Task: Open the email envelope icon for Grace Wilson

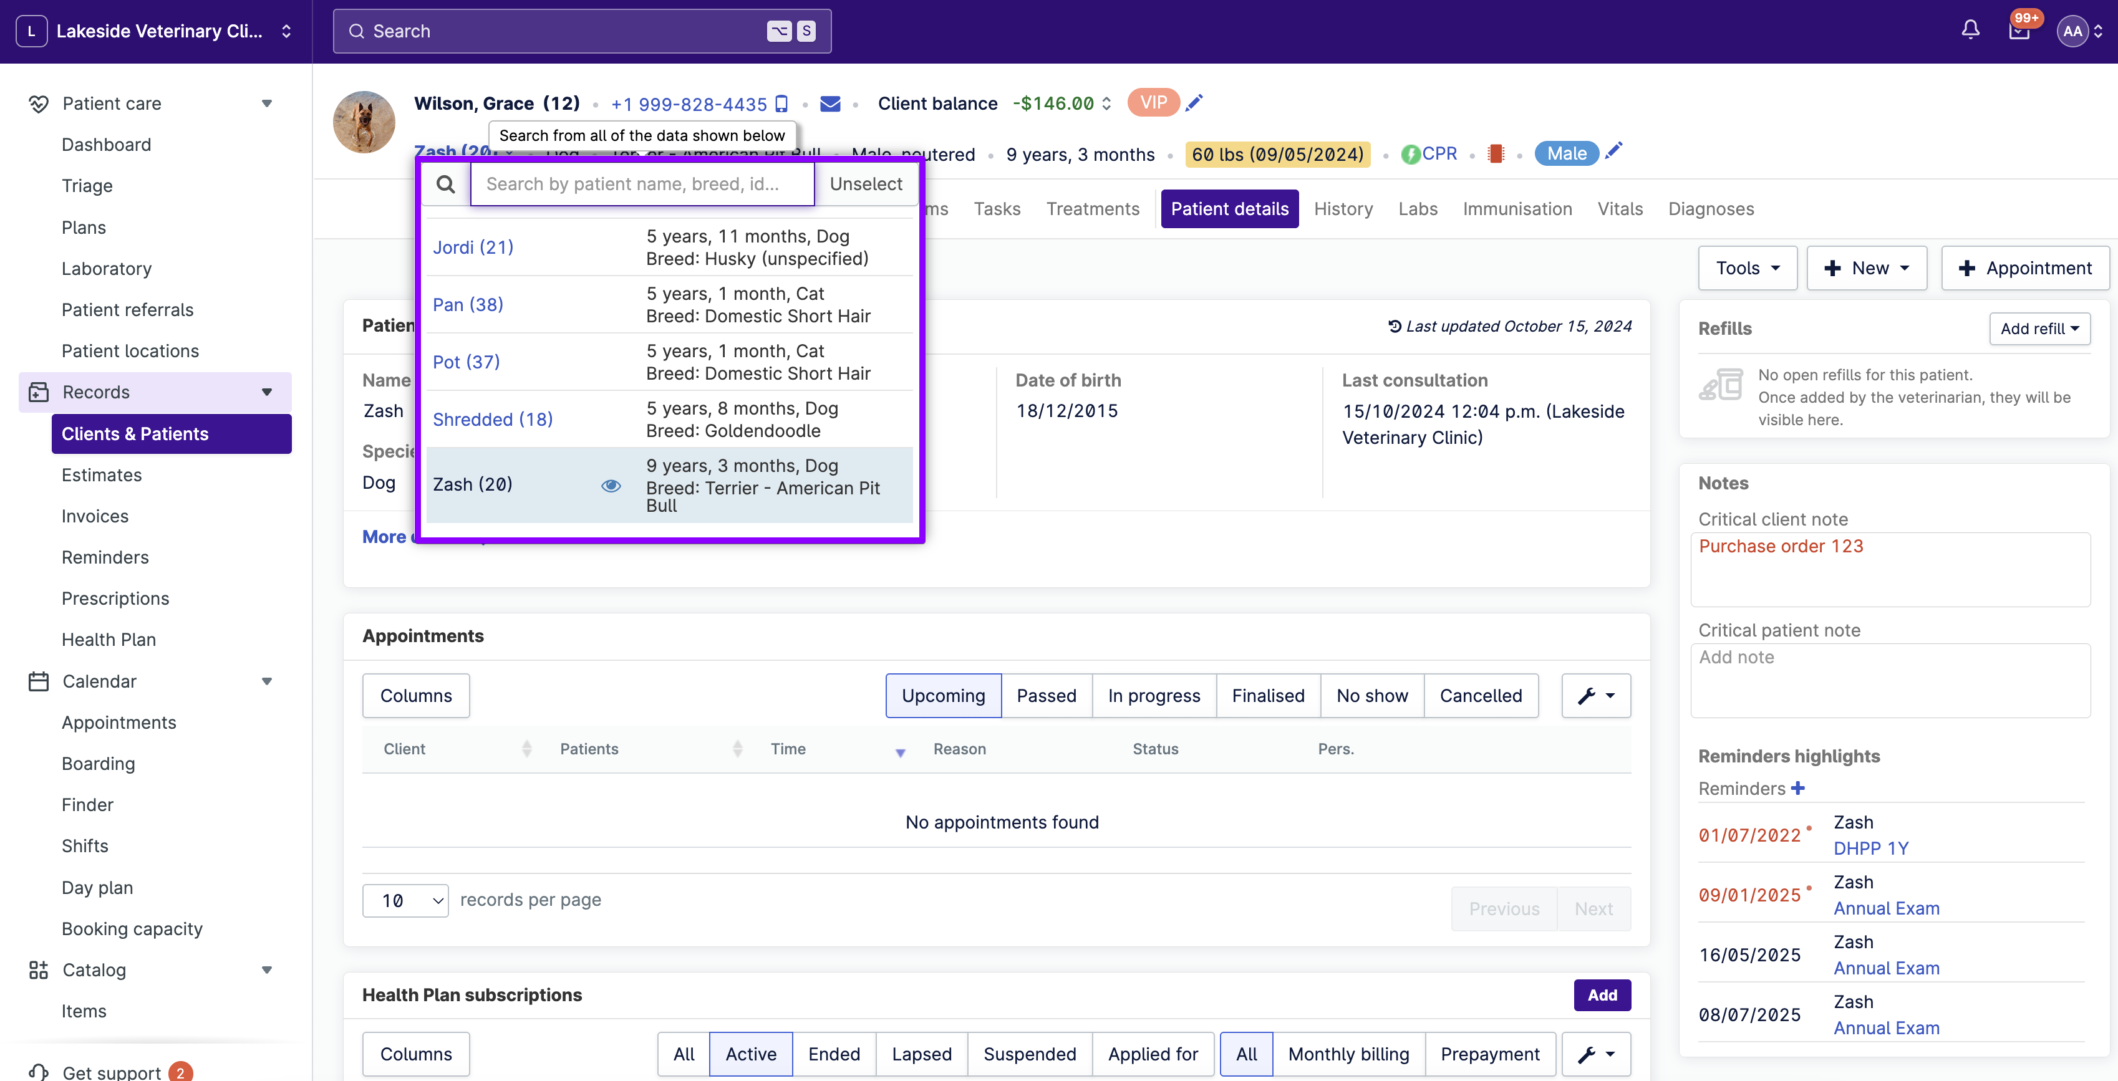Action: pos(831,103)
